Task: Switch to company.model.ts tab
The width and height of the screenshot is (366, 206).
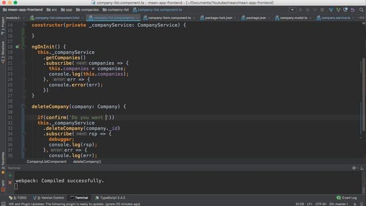Action: tap(293, 18)
